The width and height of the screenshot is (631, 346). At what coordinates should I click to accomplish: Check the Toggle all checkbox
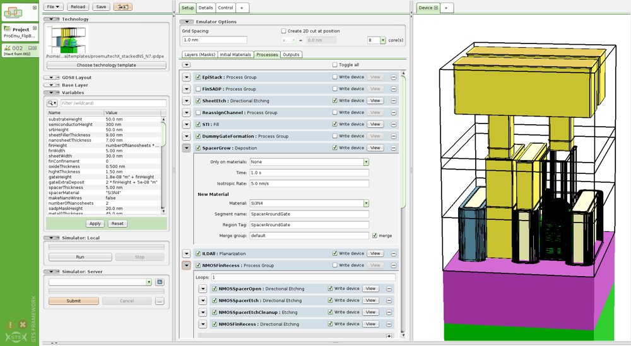(x=335, y=65)
